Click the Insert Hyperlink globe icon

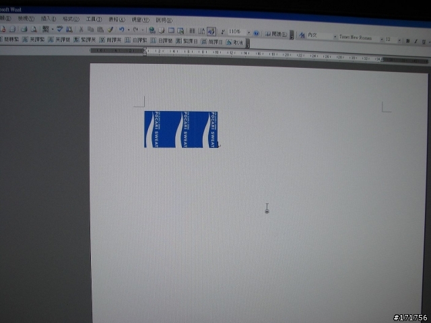point(152,30)
